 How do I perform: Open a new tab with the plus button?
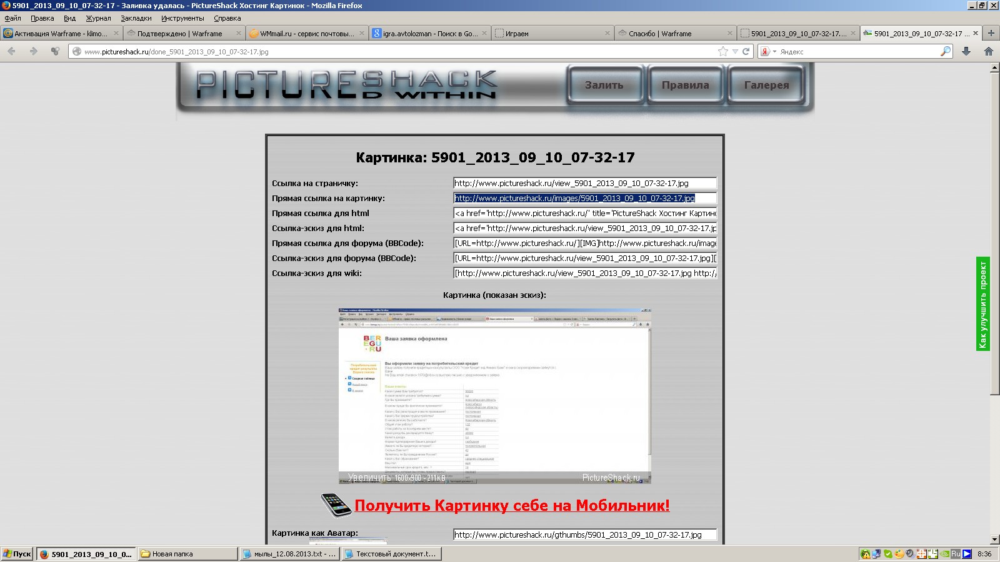point(991,33)
